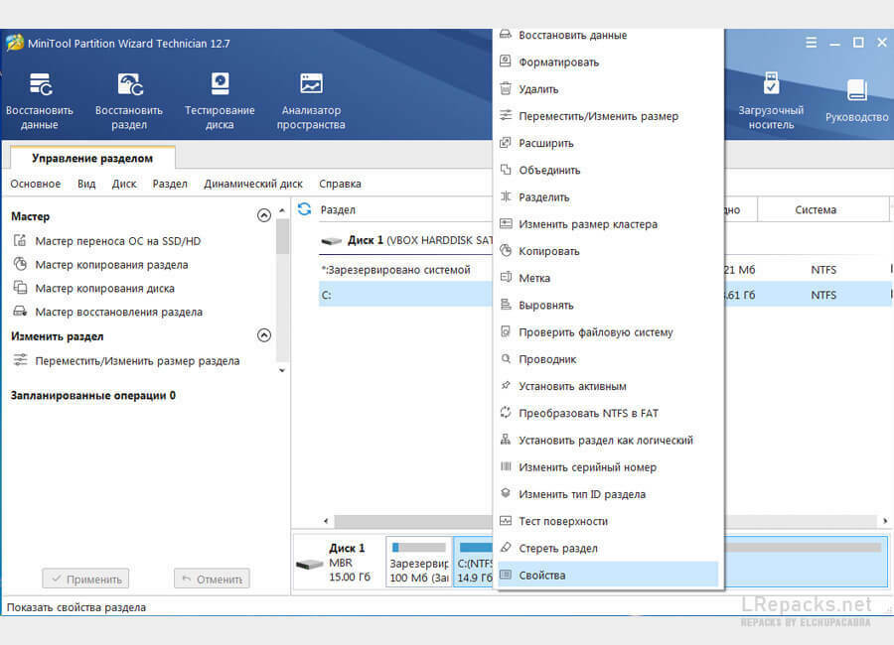Click the Разделить icon in the context menu
This screenshot has width=894, height=645.
point(506,196)
